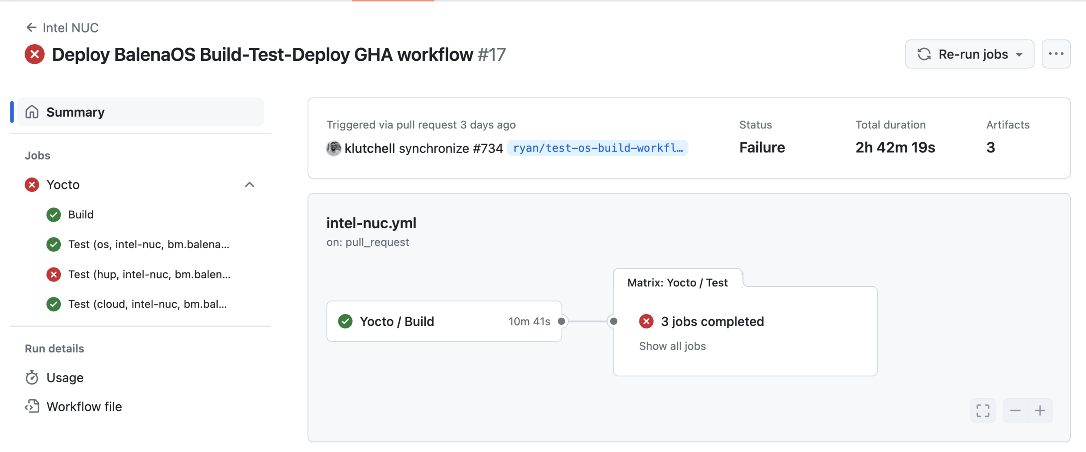Click the Usage stopwatch icon

pyautogui.click(x=32, y=377)
